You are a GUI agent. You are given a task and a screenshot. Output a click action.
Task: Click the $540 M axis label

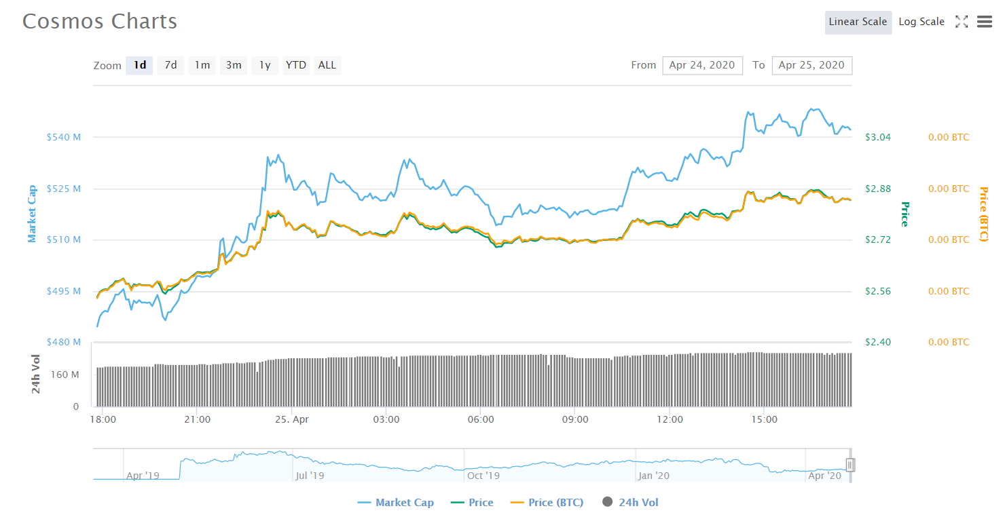(64, 137)
